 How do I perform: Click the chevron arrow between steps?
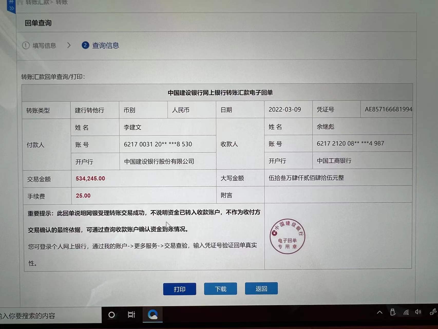click(x=69, y=45)
